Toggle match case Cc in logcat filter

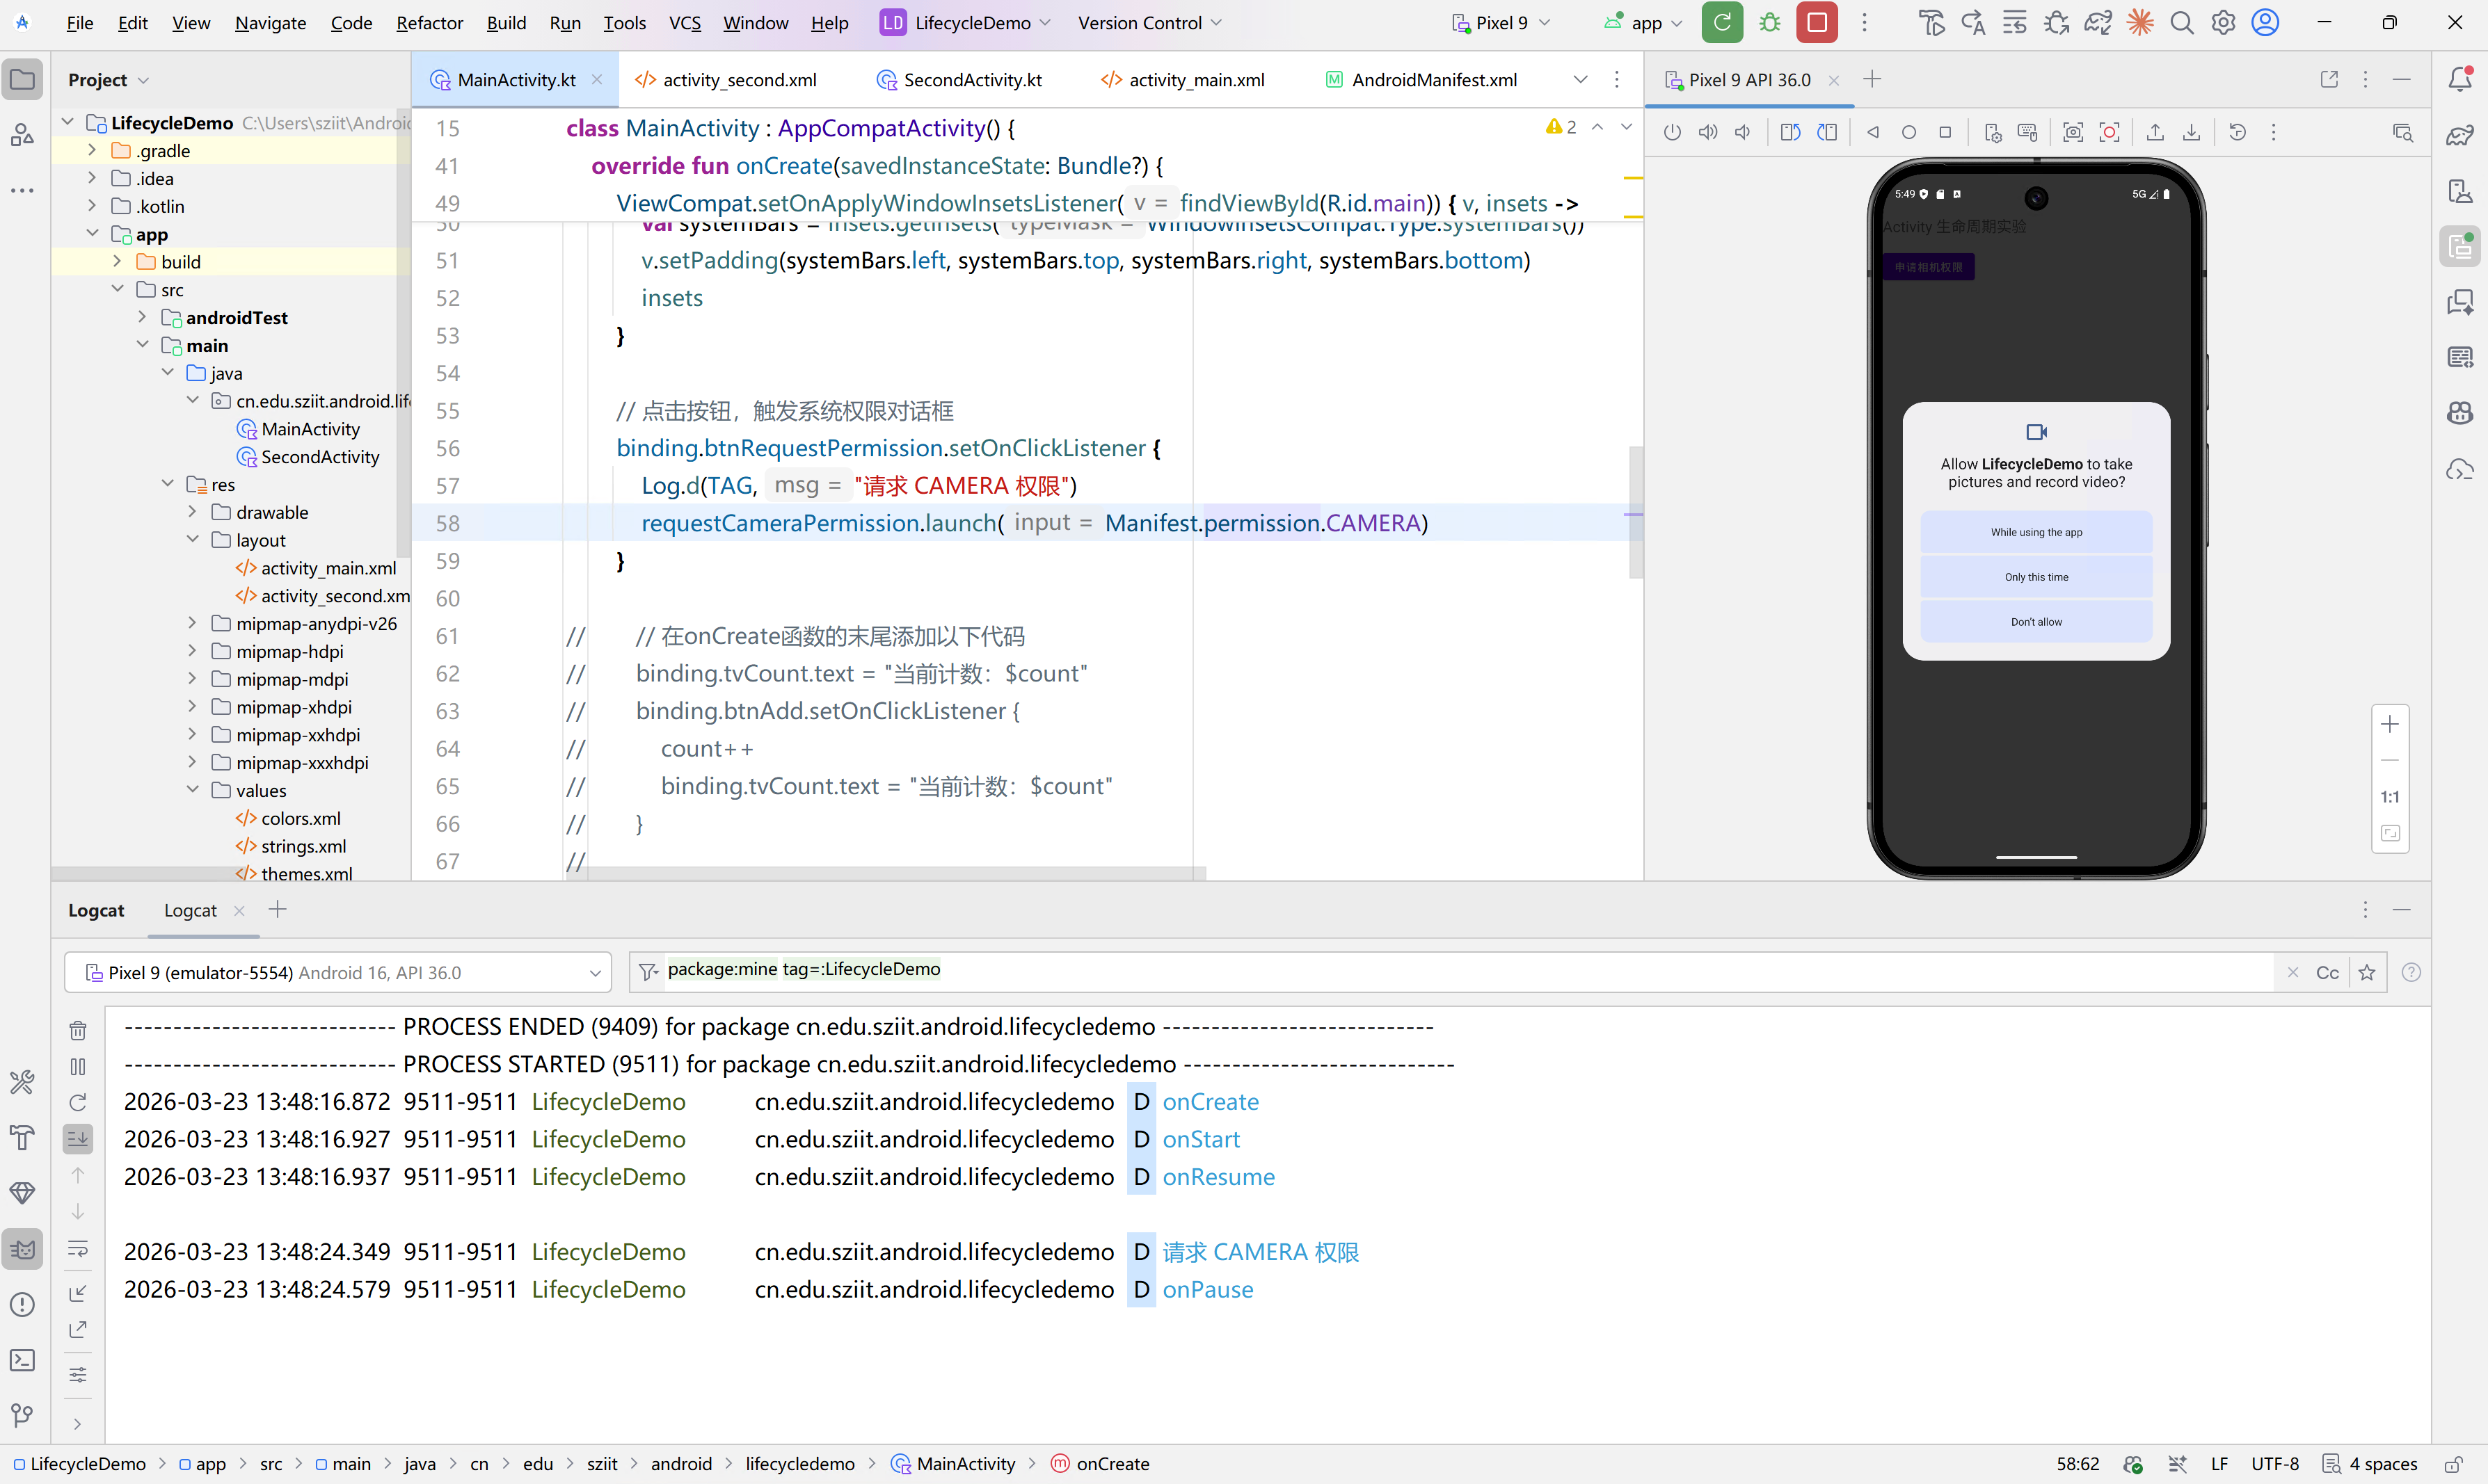click(2328, 973)
